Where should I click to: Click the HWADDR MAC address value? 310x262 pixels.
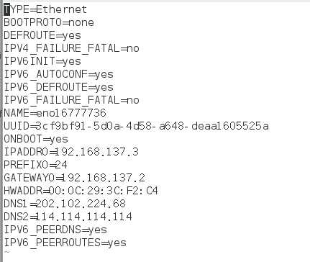(x=104, y=191)
